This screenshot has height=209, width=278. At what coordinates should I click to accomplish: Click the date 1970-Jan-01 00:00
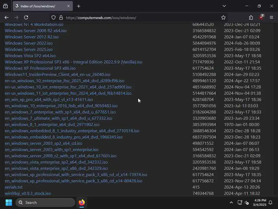click(241, 124)
